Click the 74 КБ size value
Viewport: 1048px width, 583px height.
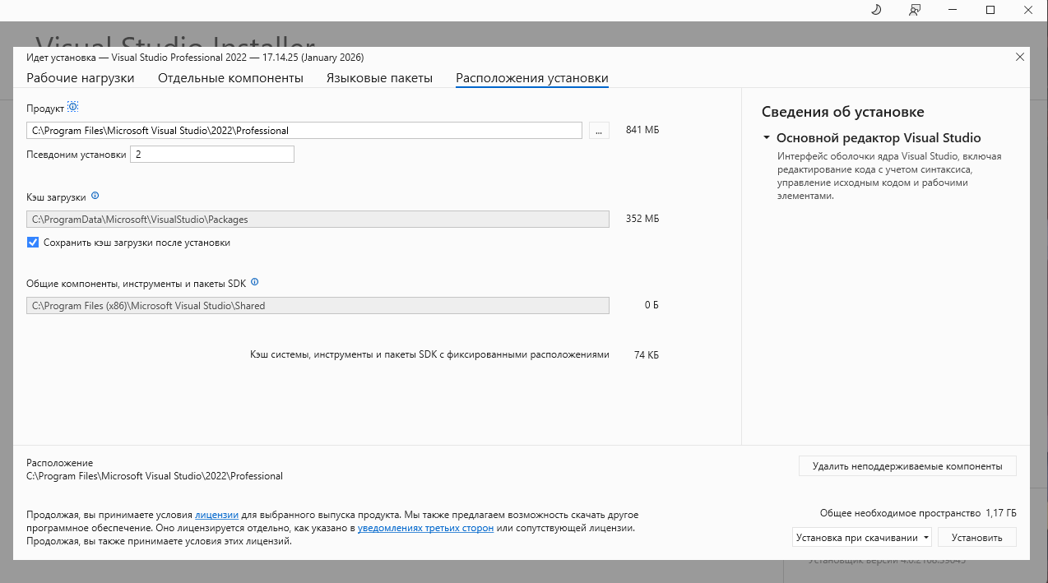pos(647,355)
